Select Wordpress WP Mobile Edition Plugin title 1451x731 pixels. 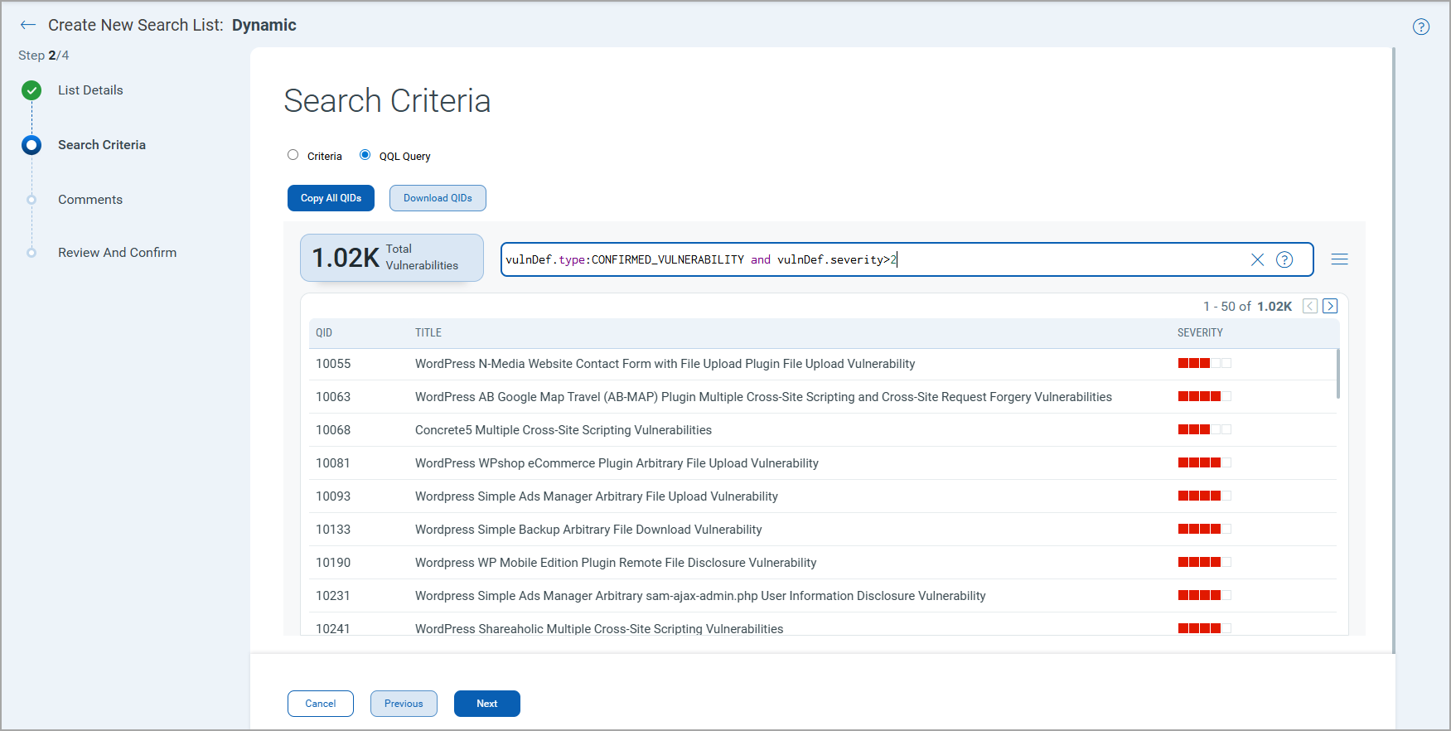616,563
